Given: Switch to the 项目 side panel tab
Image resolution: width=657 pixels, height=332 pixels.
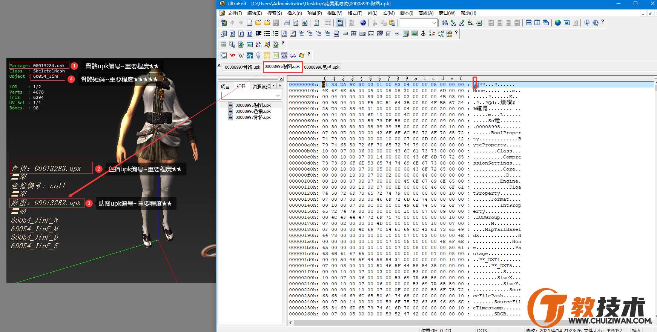Looking at the screenshot, I should tap(225, 87).
